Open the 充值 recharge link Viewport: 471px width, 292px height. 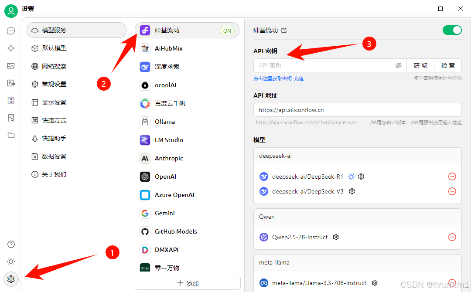pos(299,78)
